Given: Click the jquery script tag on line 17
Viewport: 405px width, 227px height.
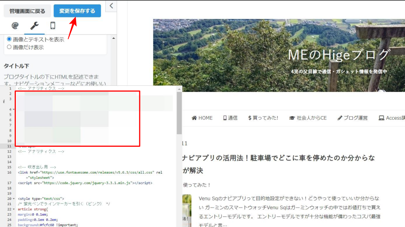Looking at the screenshot, I should (85, 183).
